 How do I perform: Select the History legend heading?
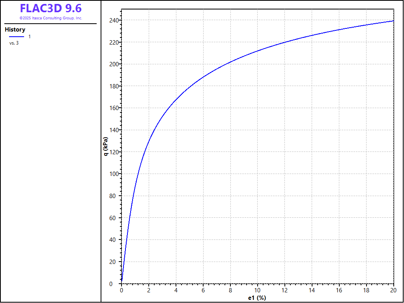(15, 30)
